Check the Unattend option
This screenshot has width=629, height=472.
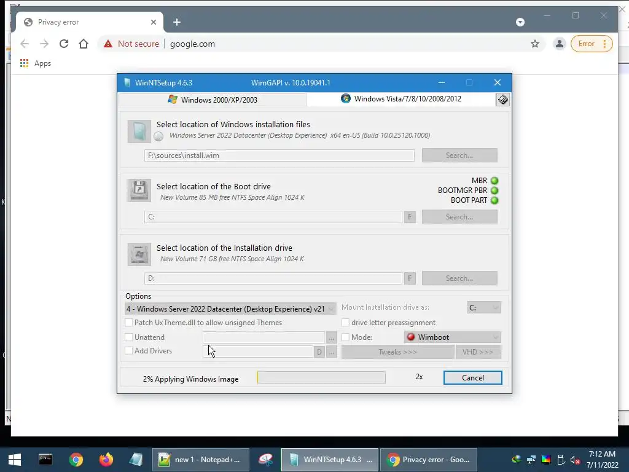tap(129, 337)
